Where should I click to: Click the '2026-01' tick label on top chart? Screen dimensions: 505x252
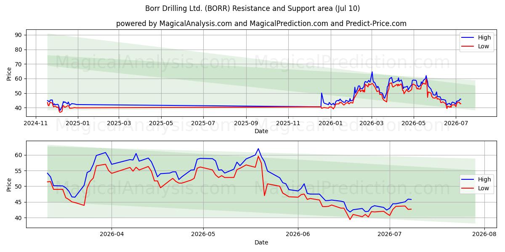[331, 123]
